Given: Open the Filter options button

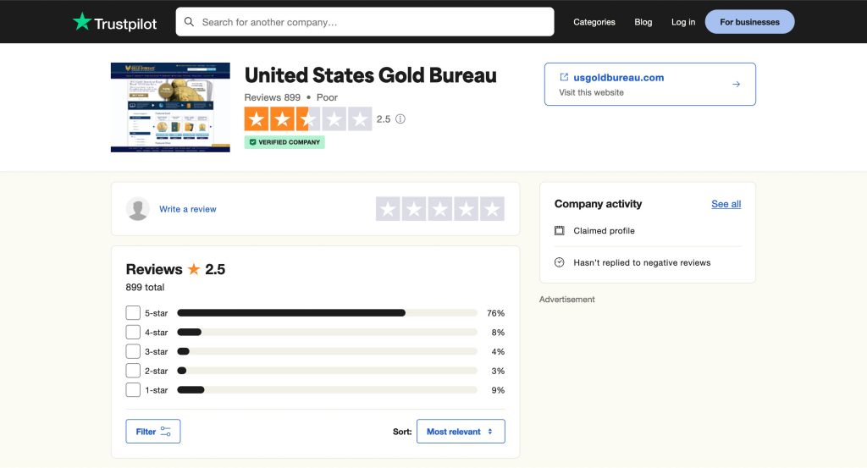Looking at the screenshot, I should click(153, 432).
